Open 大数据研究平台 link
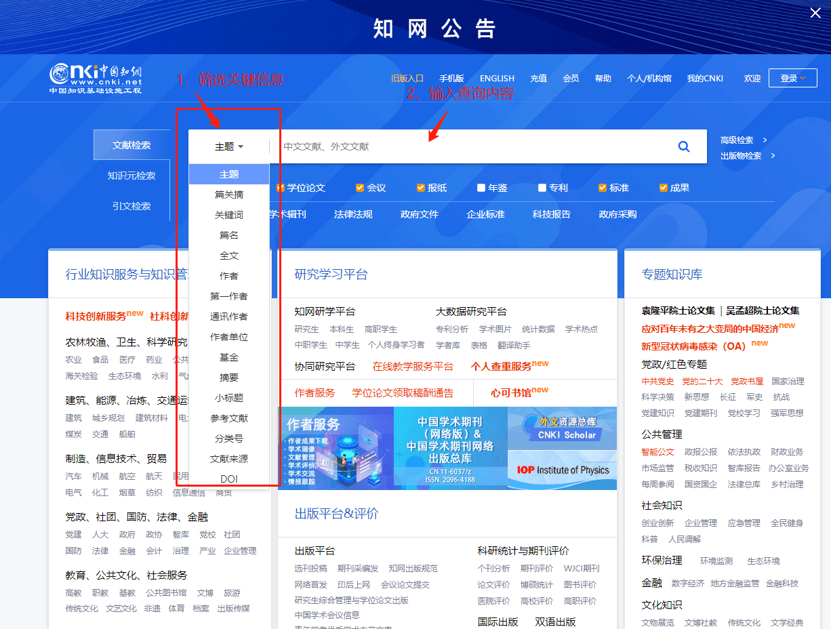Viewport: 831px width, 629px height. point(471,312)
